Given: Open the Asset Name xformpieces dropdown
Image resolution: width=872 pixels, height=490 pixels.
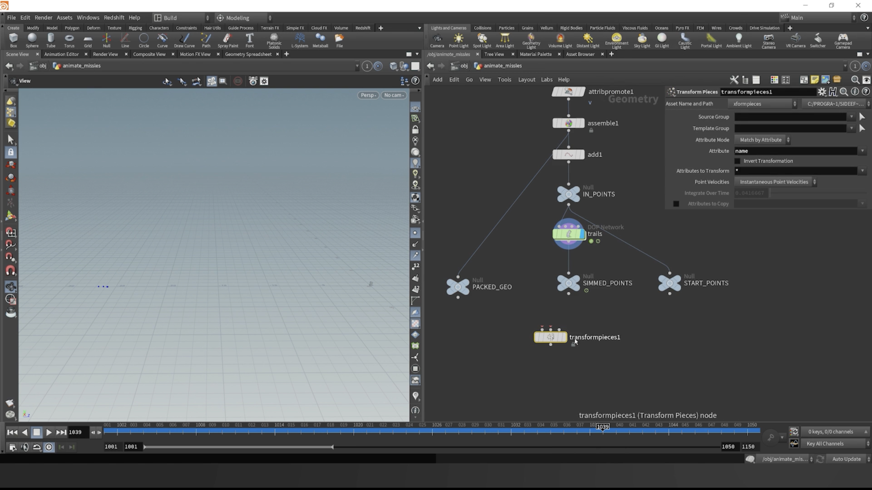Looking at the screenshot, I should [763, 104].
